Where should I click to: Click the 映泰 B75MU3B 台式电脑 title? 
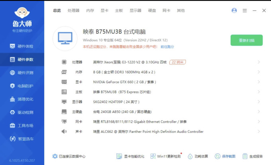click(114, 32)
